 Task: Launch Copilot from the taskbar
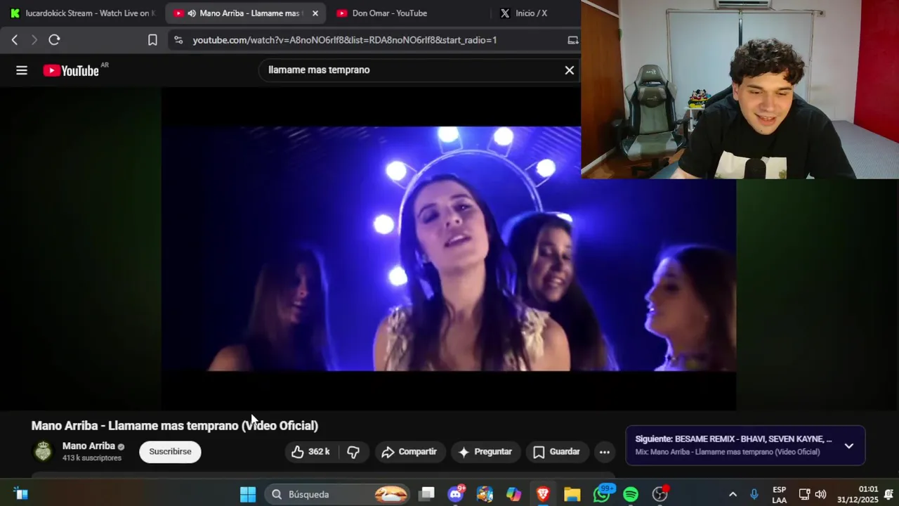point(514,494)
